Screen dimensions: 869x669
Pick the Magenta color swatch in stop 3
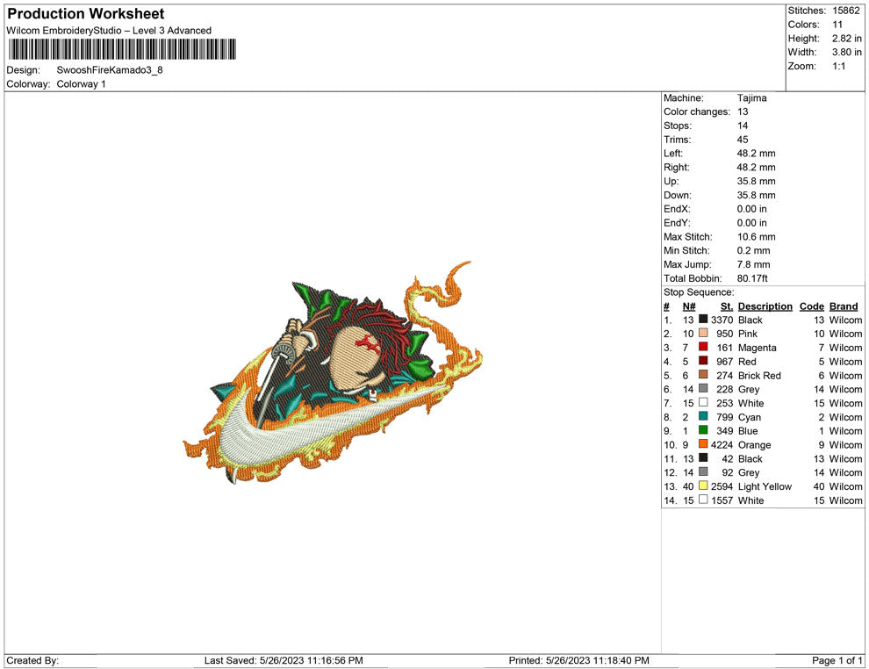[x=703, y=347]
